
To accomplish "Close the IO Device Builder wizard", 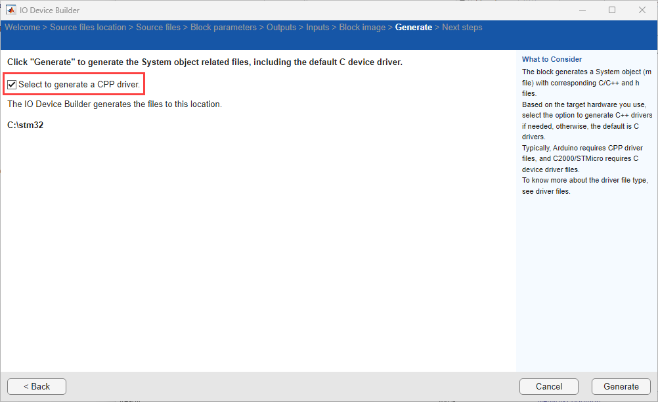I will [x=642, y=10].
